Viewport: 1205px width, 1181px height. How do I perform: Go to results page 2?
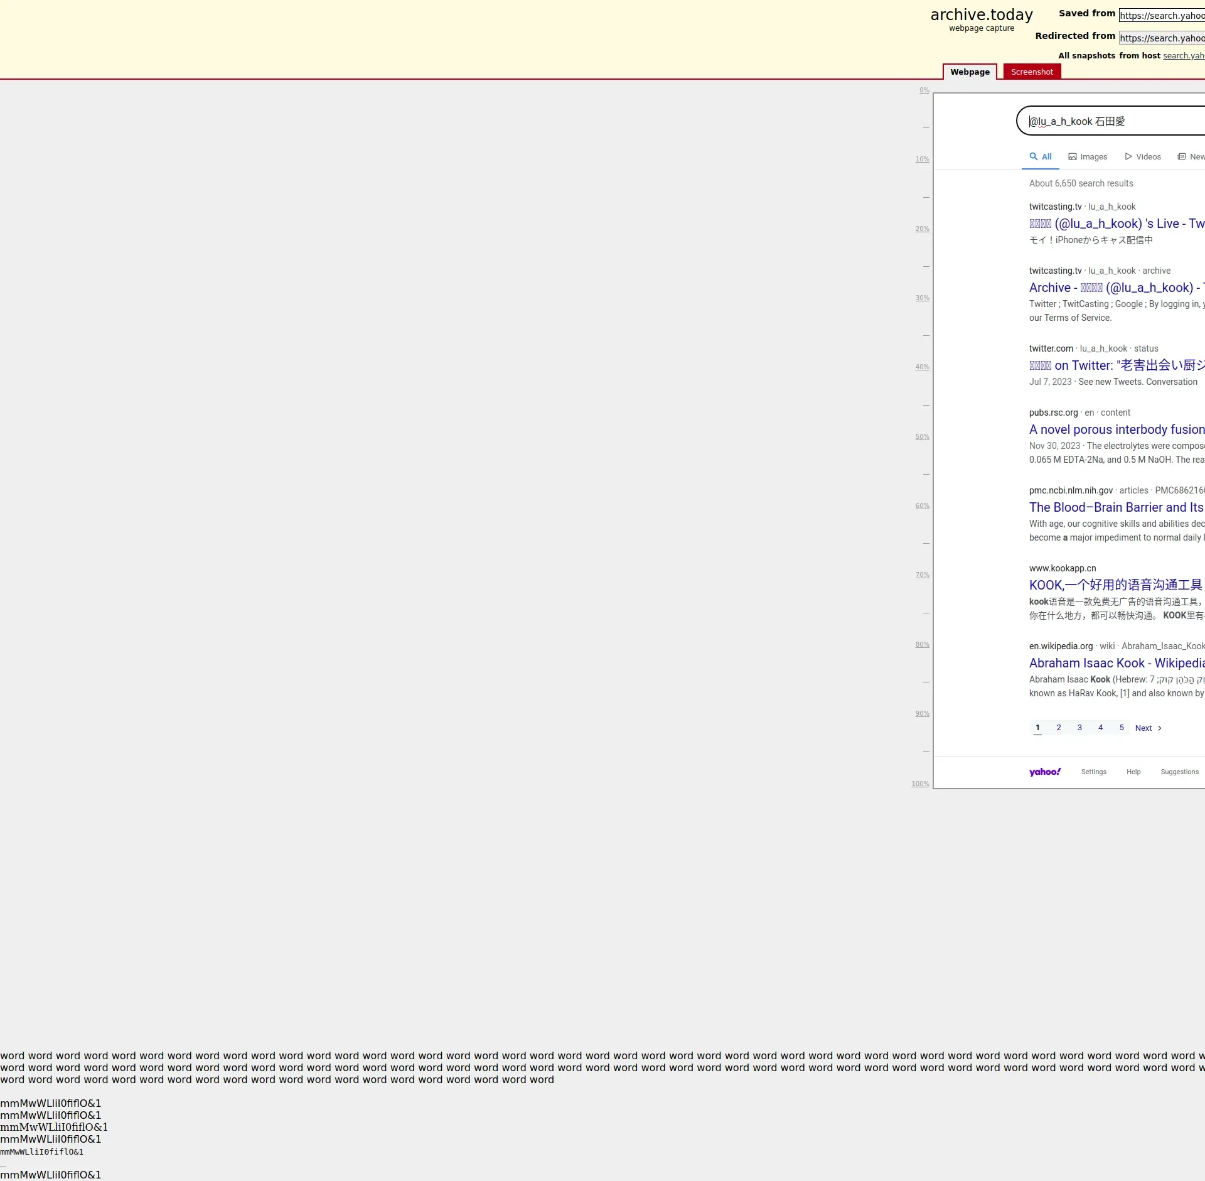point(1059,728)
